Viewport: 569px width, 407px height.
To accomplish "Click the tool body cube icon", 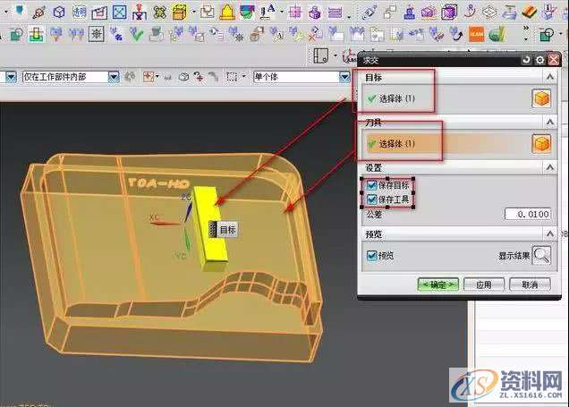I will pyautogui.click(x=541, y=144).
